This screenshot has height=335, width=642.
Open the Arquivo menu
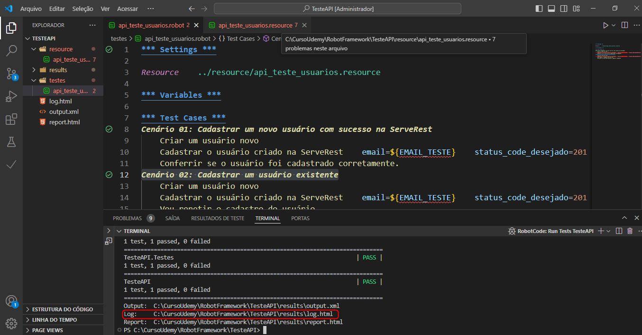click(x=31, y=9)
